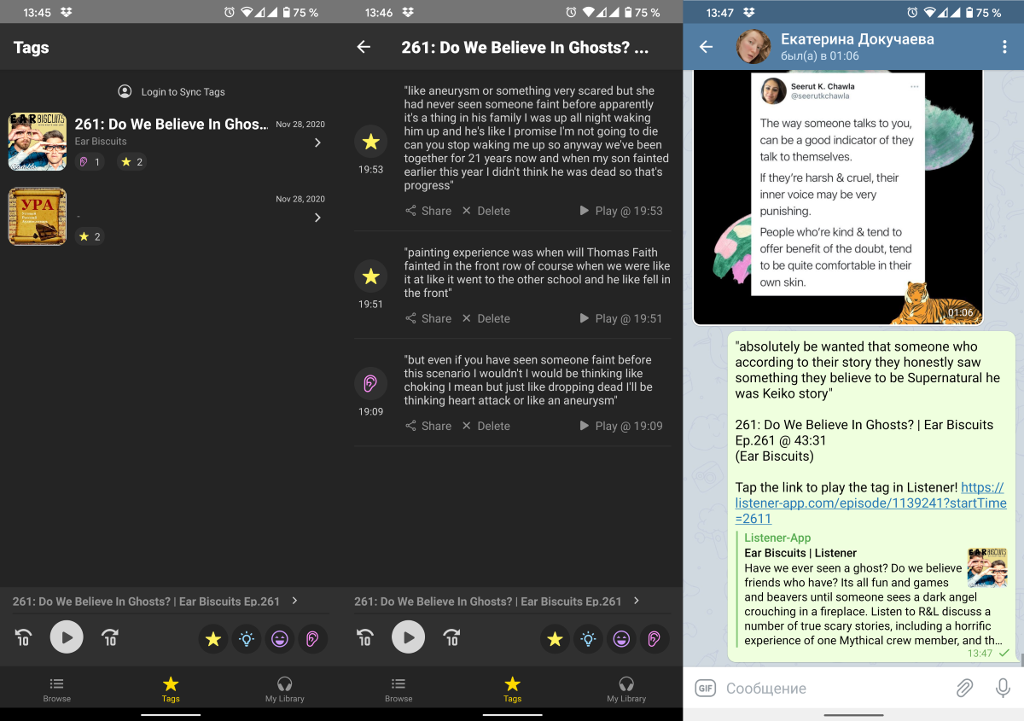This screenshot has height=721, width=1024.
Task: Add a laughing face tag in the middle player
Action: pyautogui.click(x=621, y=638)
